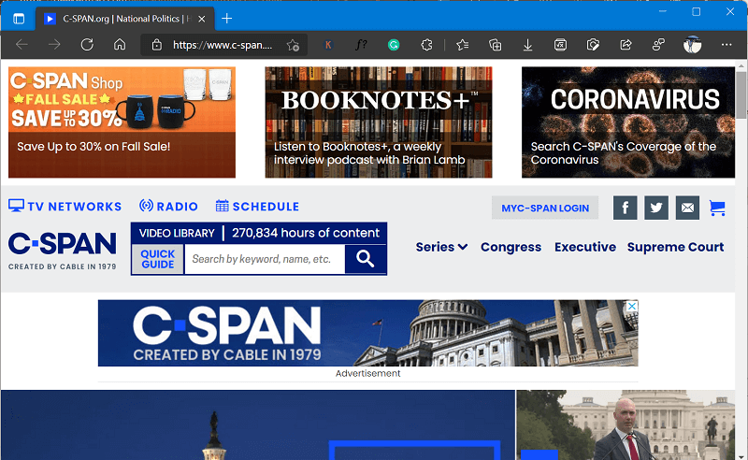Open the Collections icon
This screenshot has height=460, width=748.
(x=496, y=45)
